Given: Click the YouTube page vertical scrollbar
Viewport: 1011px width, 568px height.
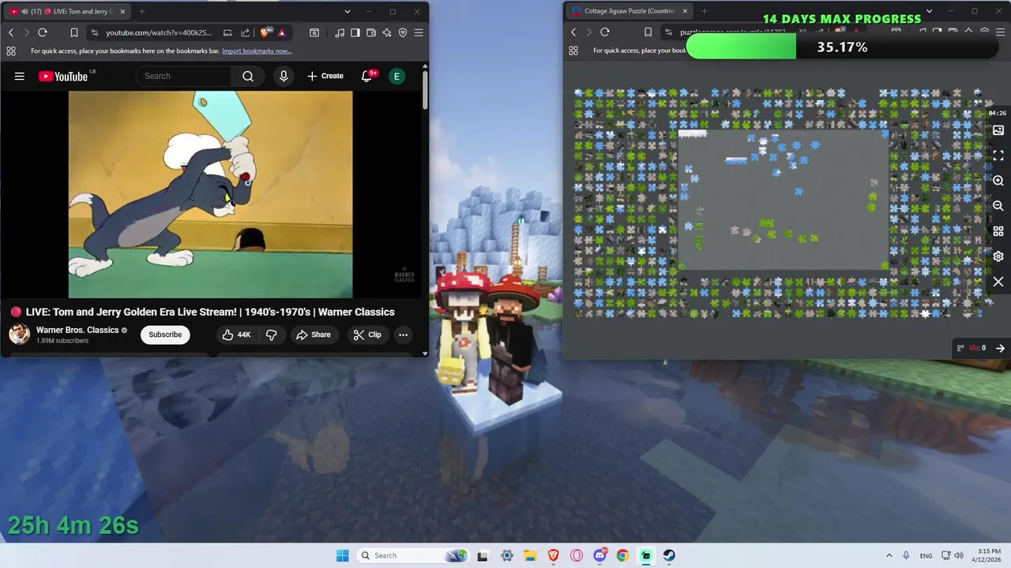Looking at the screenshot, I should 425,90.
